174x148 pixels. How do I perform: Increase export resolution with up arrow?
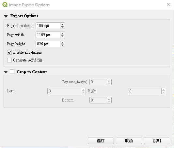point(62,24)
